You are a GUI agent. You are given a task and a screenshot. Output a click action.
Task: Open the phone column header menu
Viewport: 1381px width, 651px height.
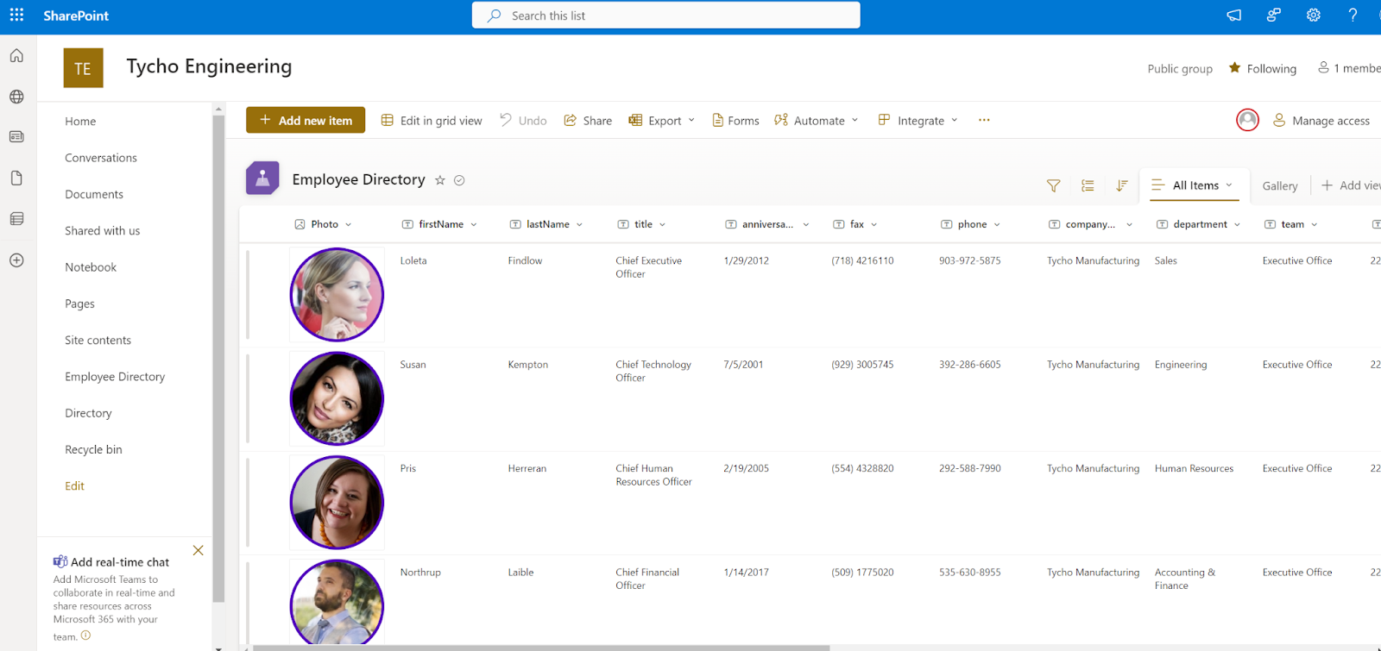(971, 224)
